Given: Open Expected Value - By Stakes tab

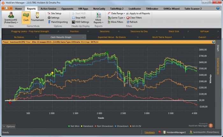Looking at the screenshot, I should pos(112,37).
